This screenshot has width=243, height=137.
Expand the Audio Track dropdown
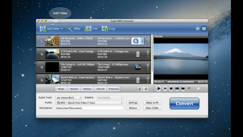[68, 98]
